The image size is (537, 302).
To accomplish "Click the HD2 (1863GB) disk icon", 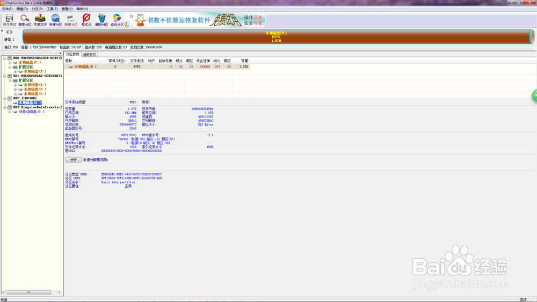I will [10, 98].
